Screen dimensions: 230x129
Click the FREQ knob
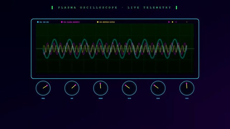[x=43, y=88]
